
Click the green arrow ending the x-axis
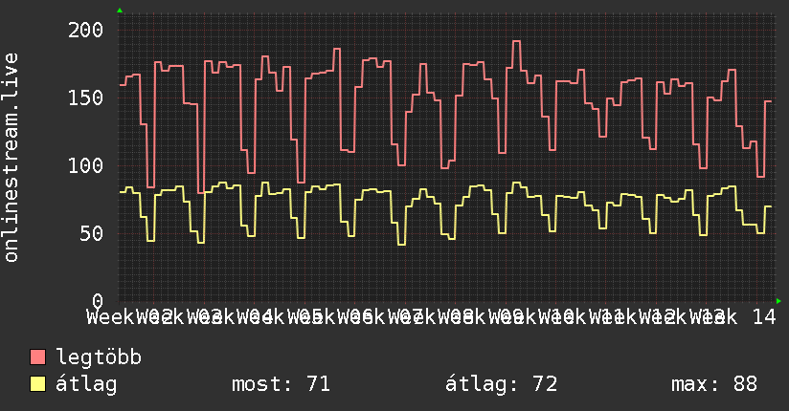[x=778, y=301]
